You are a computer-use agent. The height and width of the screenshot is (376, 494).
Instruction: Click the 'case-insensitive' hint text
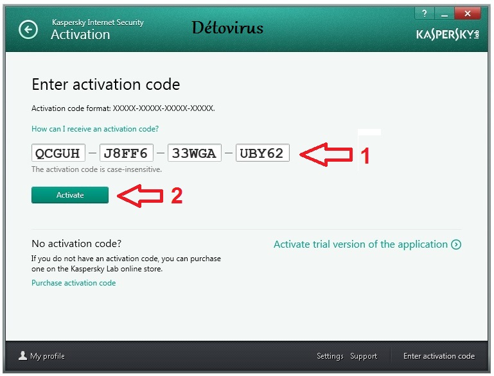tap(96, 169)
